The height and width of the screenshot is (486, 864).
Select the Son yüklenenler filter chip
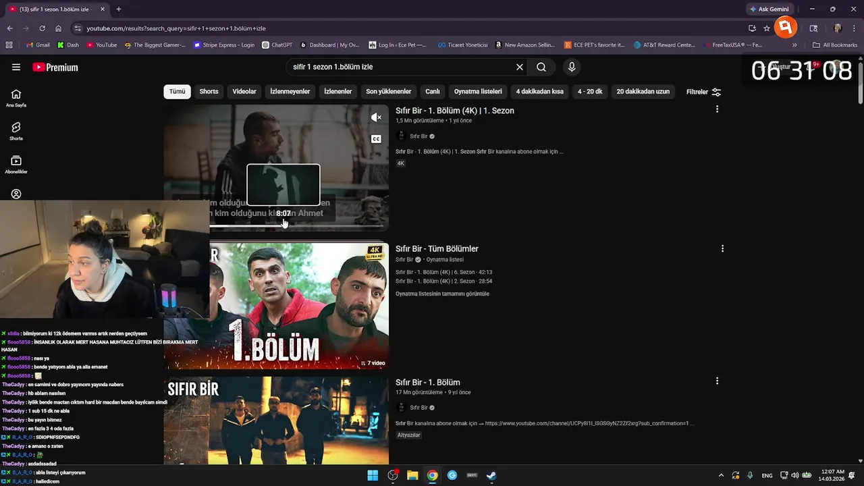(x=389, y=92)
